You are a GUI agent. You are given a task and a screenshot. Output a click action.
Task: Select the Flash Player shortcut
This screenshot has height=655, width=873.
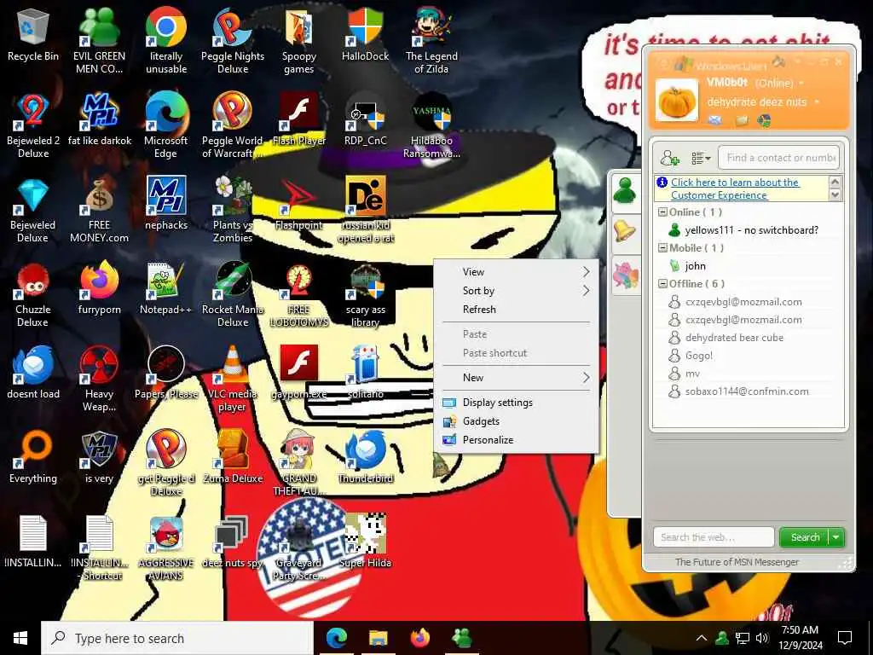(x=299, y=119)
